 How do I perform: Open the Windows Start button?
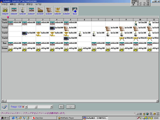click(x=5, y=118)
